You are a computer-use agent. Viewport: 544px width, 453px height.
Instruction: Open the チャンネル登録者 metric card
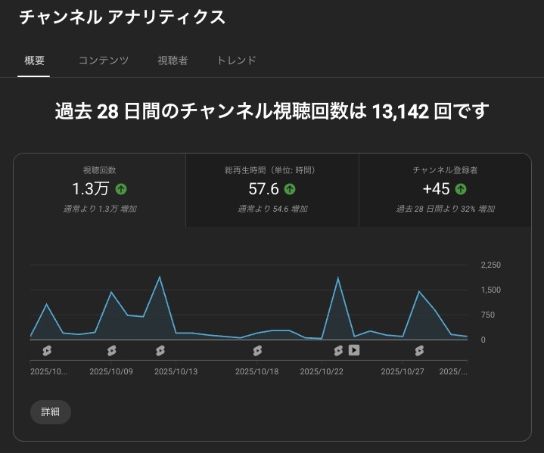click(445, 190)
